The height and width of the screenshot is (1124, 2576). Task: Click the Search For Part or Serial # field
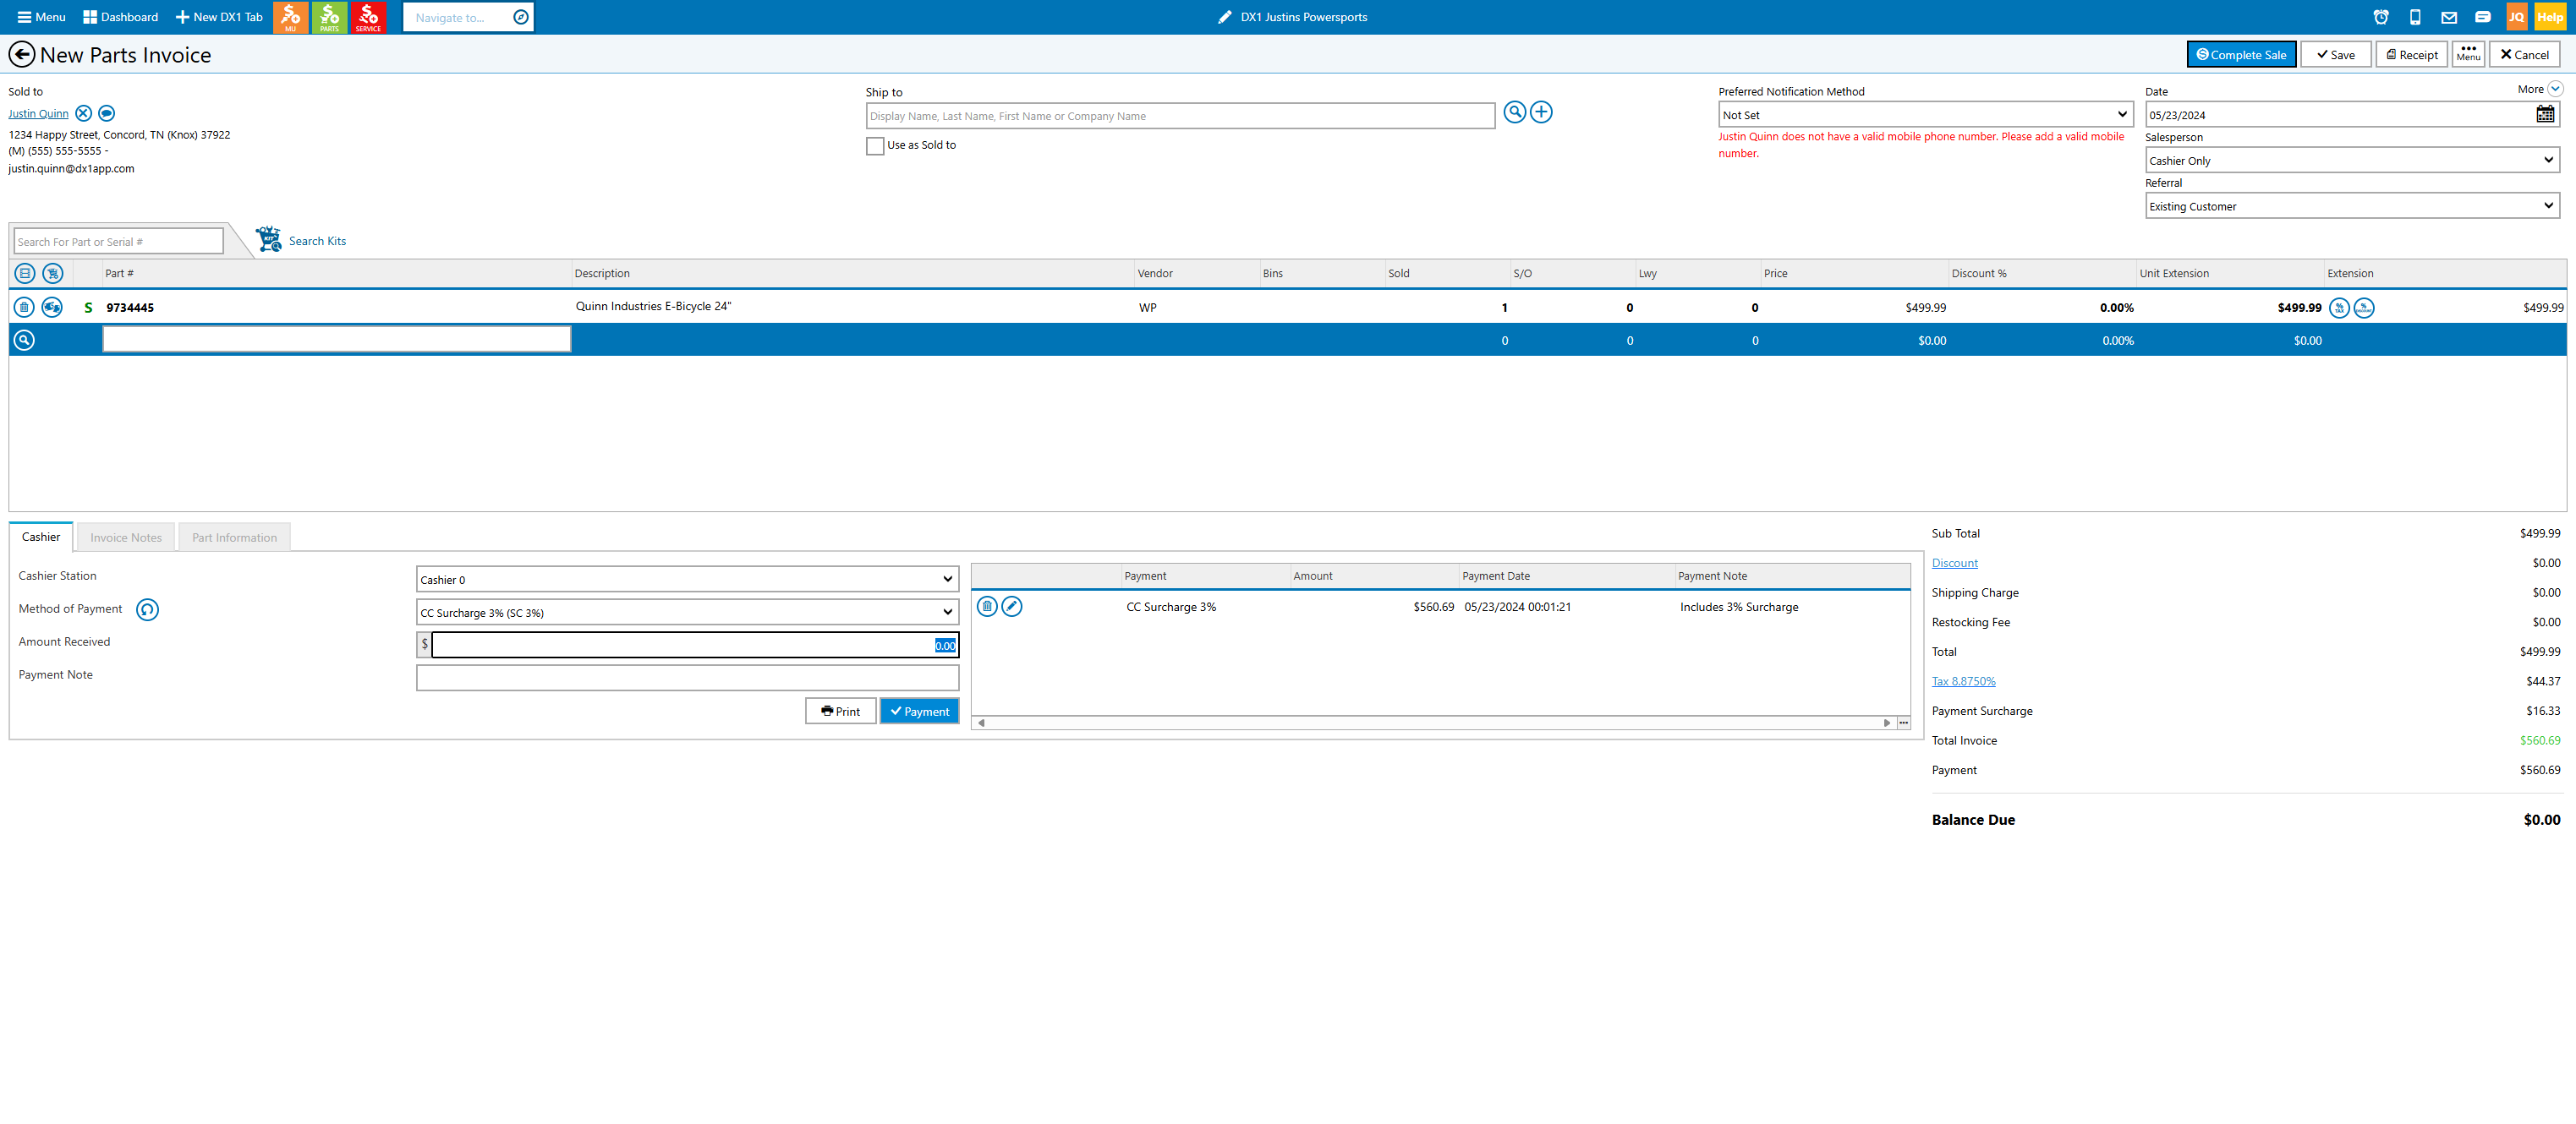click(x=118, y=241)
